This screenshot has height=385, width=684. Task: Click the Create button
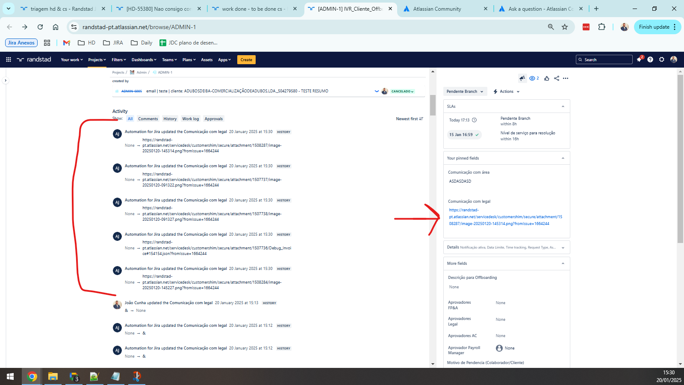(246, 60)
